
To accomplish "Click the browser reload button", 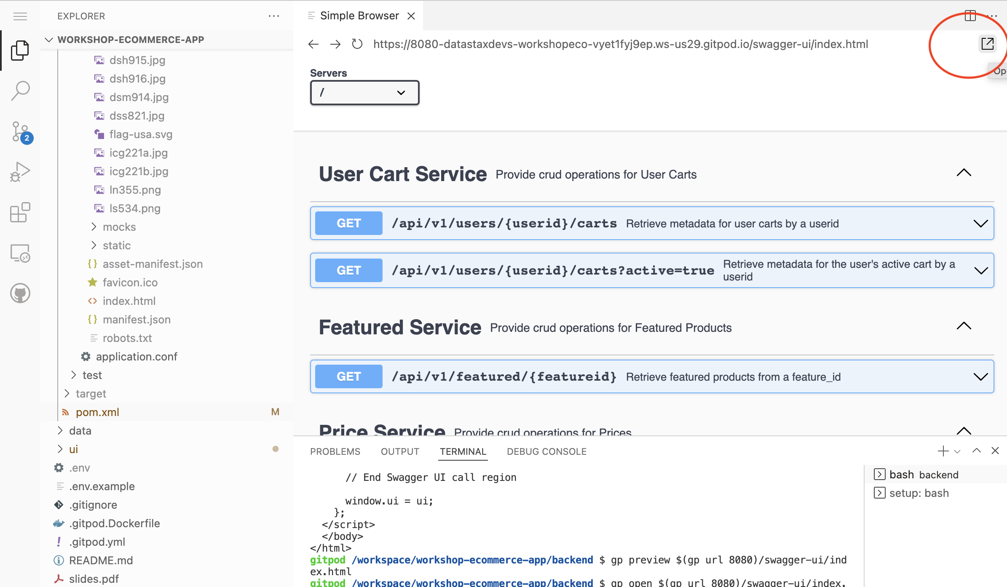I will click(x=357, y=44).
